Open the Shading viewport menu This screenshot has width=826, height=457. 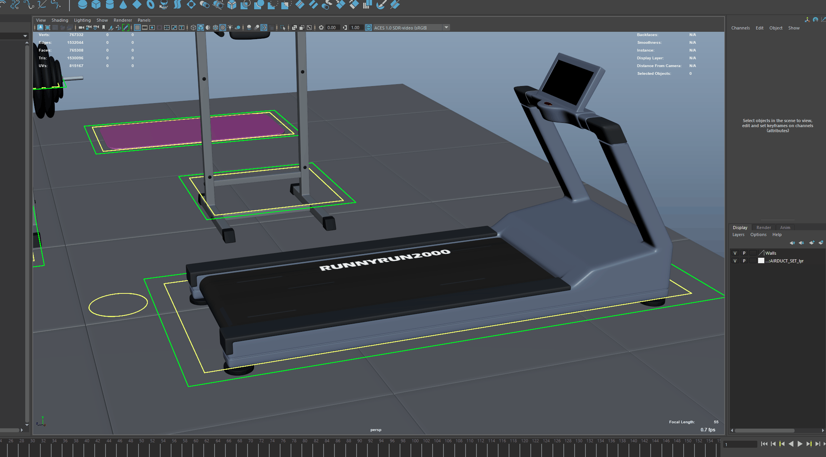[60, 20]
